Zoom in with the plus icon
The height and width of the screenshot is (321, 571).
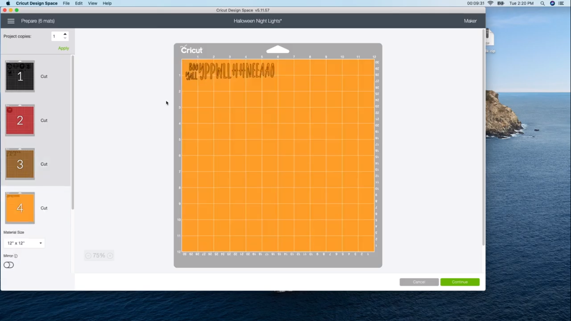point(110,255)
